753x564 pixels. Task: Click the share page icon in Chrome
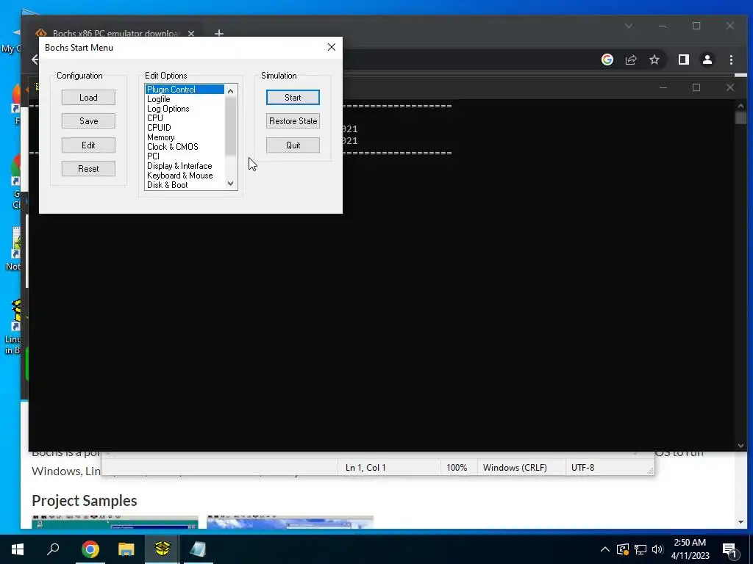(630, 59)
